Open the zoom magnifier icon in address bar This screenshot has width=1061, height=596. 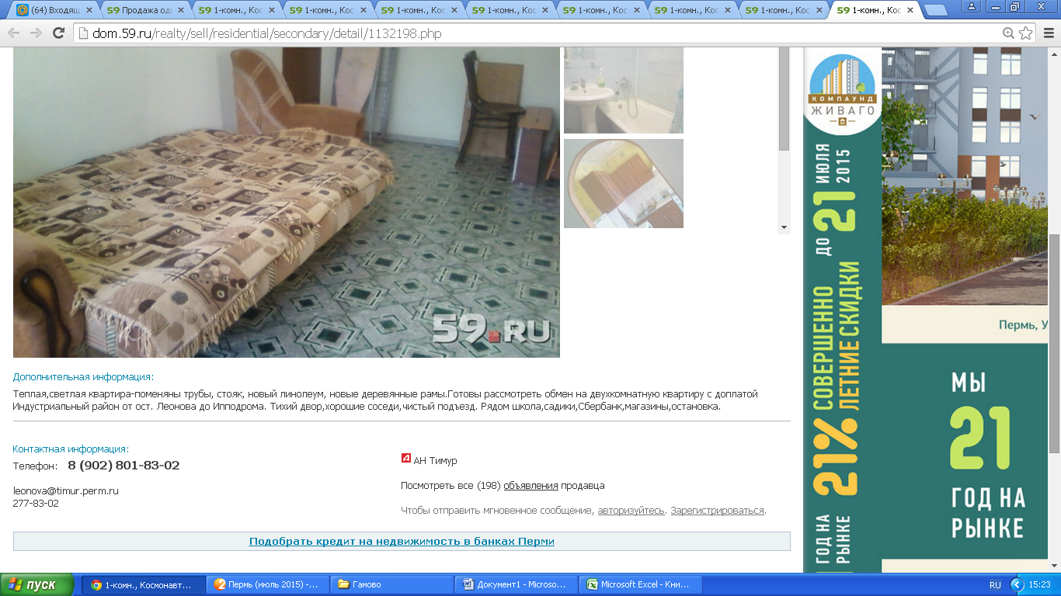[x=1008, y=33]
